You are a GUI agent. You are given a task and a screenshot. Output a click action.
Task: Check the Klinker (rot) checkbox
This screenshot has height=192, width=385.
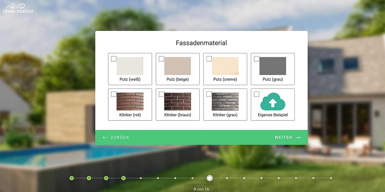(x=114, y=94)
